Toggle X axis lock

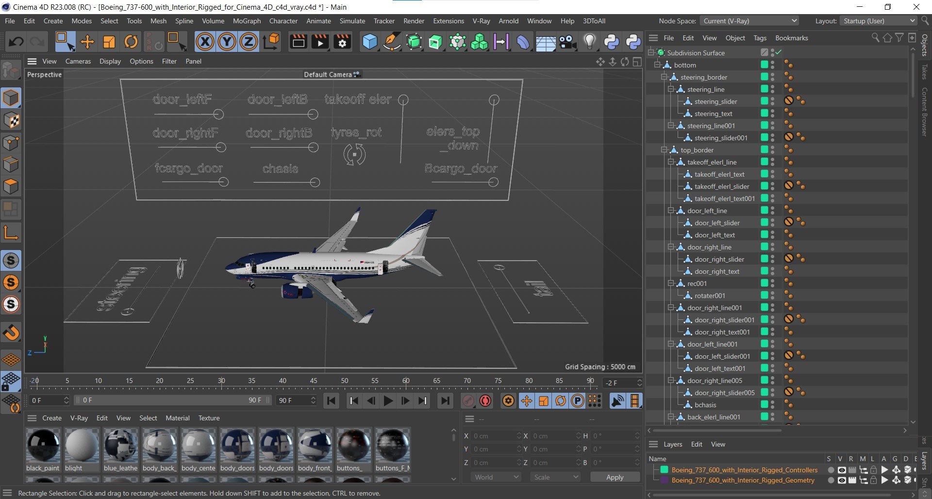pyautogui.click(x=205, y=42)
